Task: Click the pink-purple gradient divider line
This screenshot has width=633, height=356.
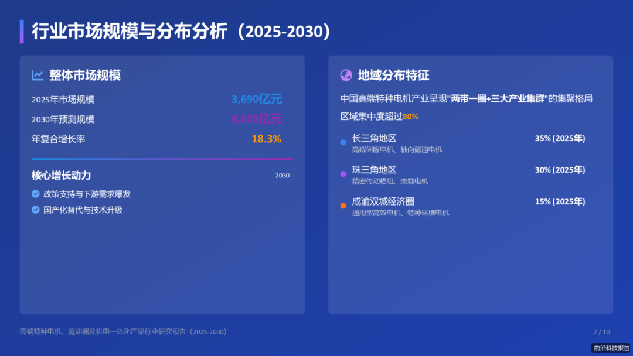Action: [162, 159]
